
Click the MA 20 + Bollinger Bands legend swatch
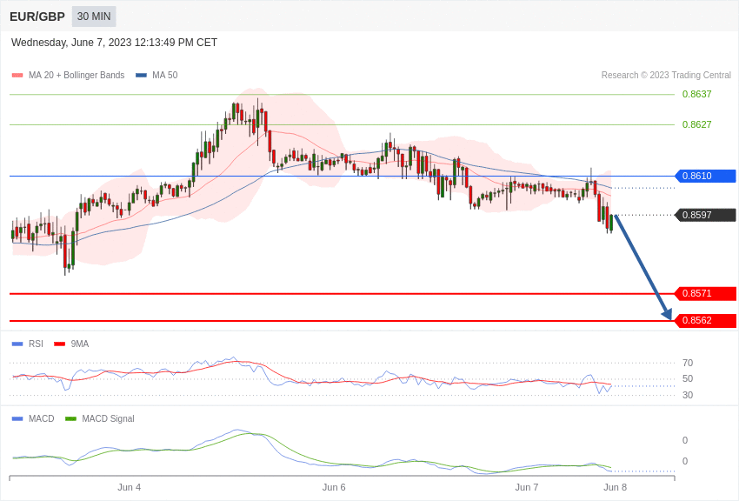tap(17, 76)
